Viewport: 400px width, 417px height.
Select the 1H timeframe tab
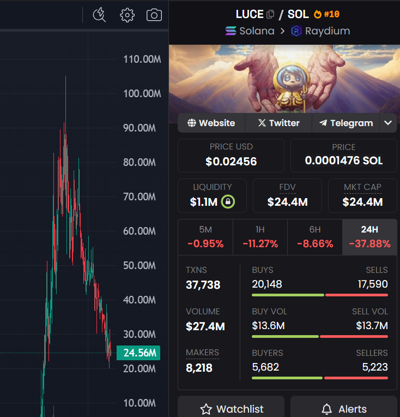click(260, 237)
